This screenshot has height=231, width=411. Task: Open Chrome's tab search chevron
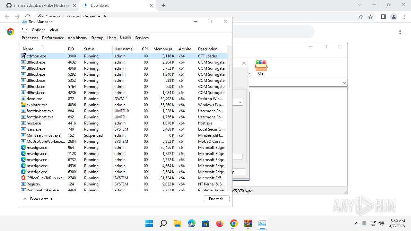point(359,5)
